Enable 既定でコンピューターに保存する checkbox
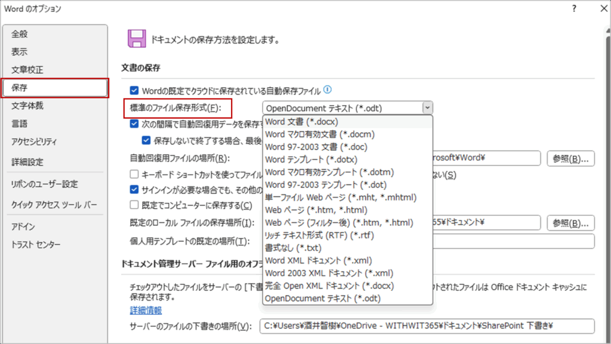The image size is (611, 344). click(x=134, y=204)
